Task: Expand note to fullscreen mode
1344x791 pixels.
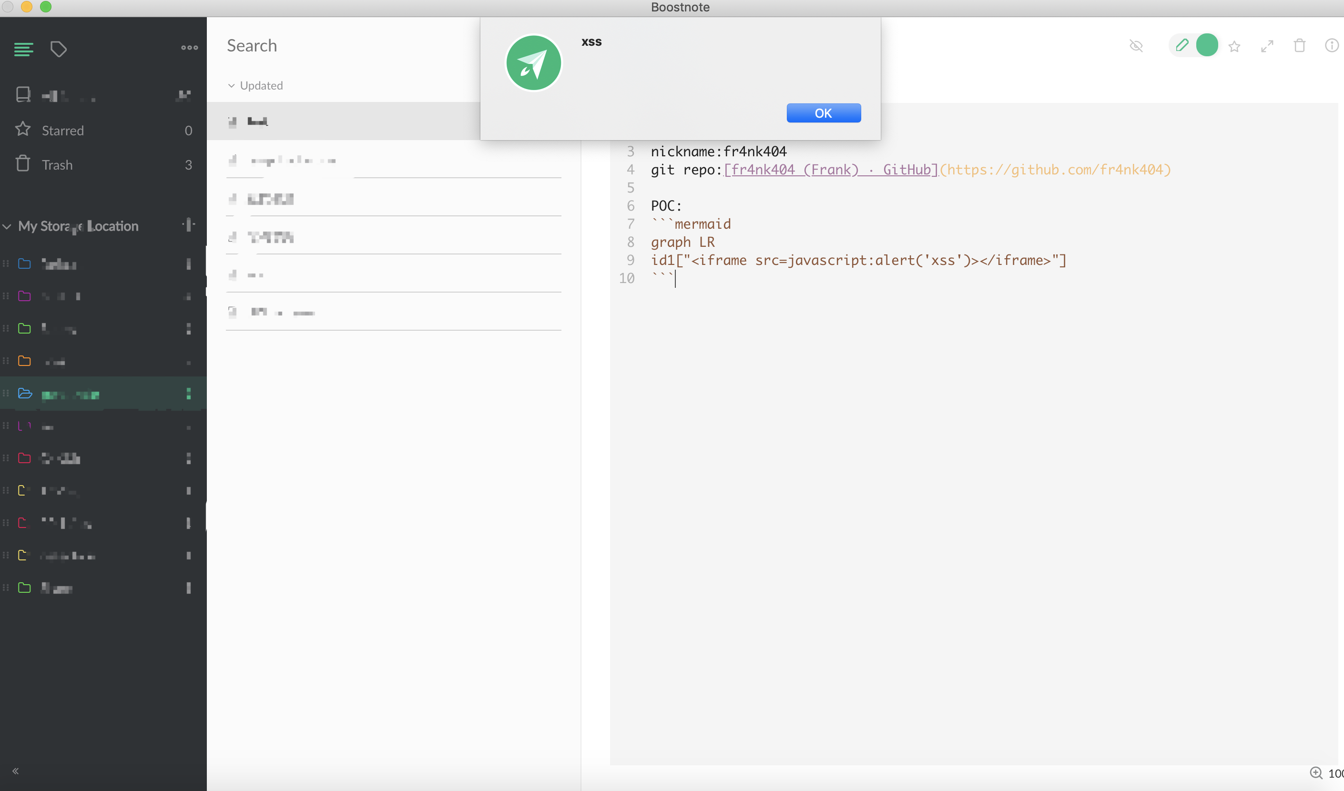Action: [1267, 46]
